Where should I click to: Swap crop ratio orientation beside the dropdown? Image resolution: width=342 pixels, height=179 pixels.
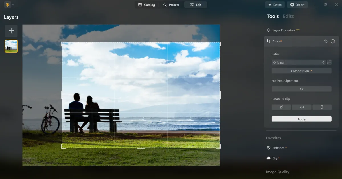[329, 62]
